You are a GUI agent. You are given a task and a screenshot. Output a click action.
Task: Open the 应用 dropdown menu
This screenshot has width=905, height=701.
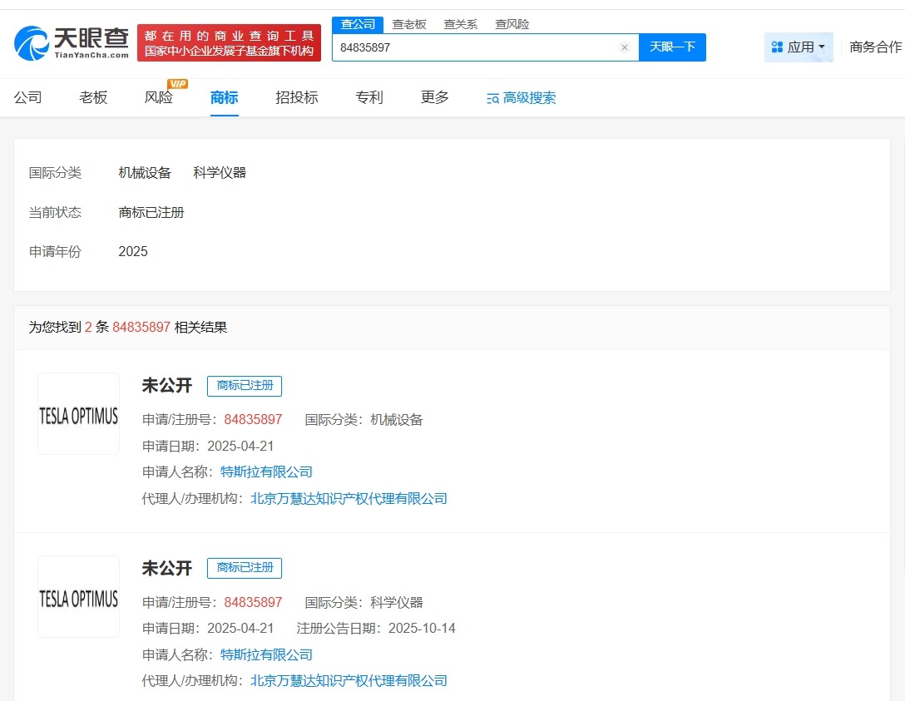(799, 47)
